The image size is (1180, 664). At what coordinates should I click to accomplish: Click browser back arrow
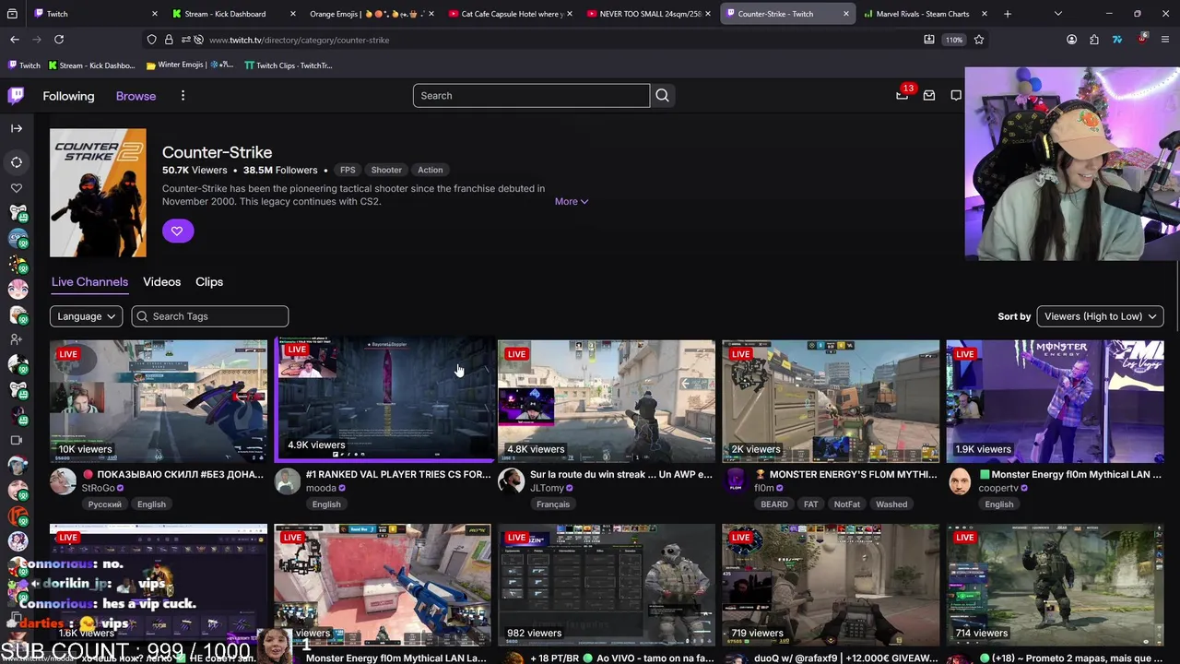pos(15,40)
